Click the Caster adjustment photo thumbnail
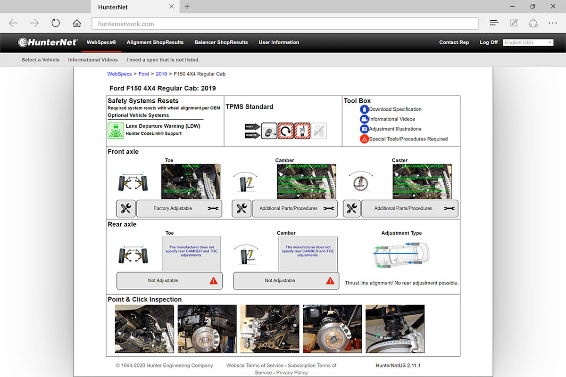 pyautogui.click(x=422, y=181)
